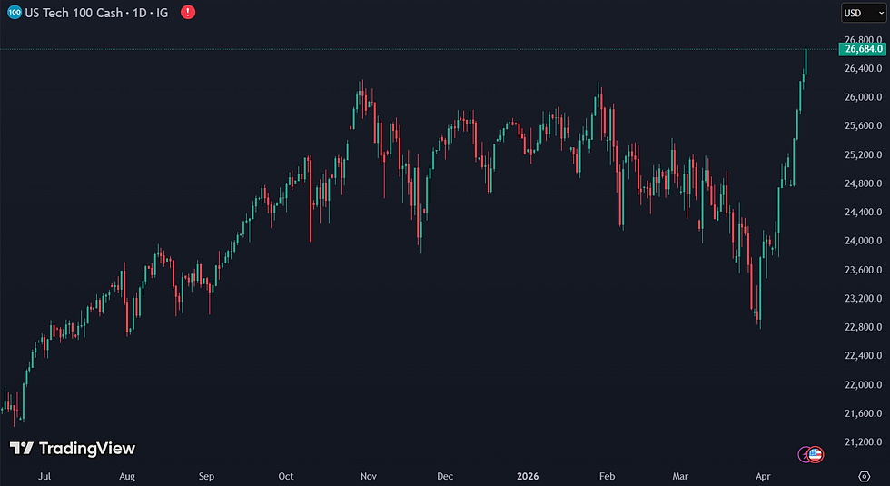Image resolution: width=890 pixels, height=486 pixels.
Task: Click the current price label 26,684.0
Action: [863, 49]
